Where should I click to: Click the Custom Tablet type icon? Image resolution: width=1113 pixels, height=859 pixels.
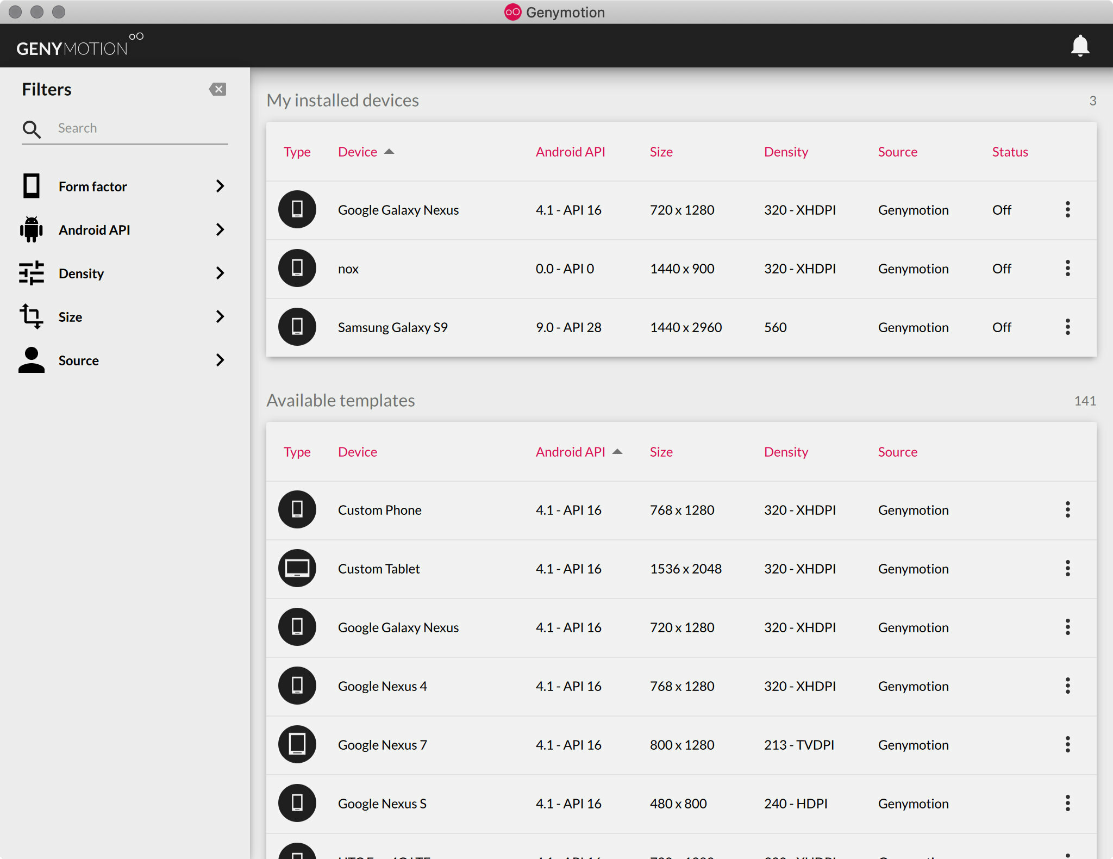297,569
